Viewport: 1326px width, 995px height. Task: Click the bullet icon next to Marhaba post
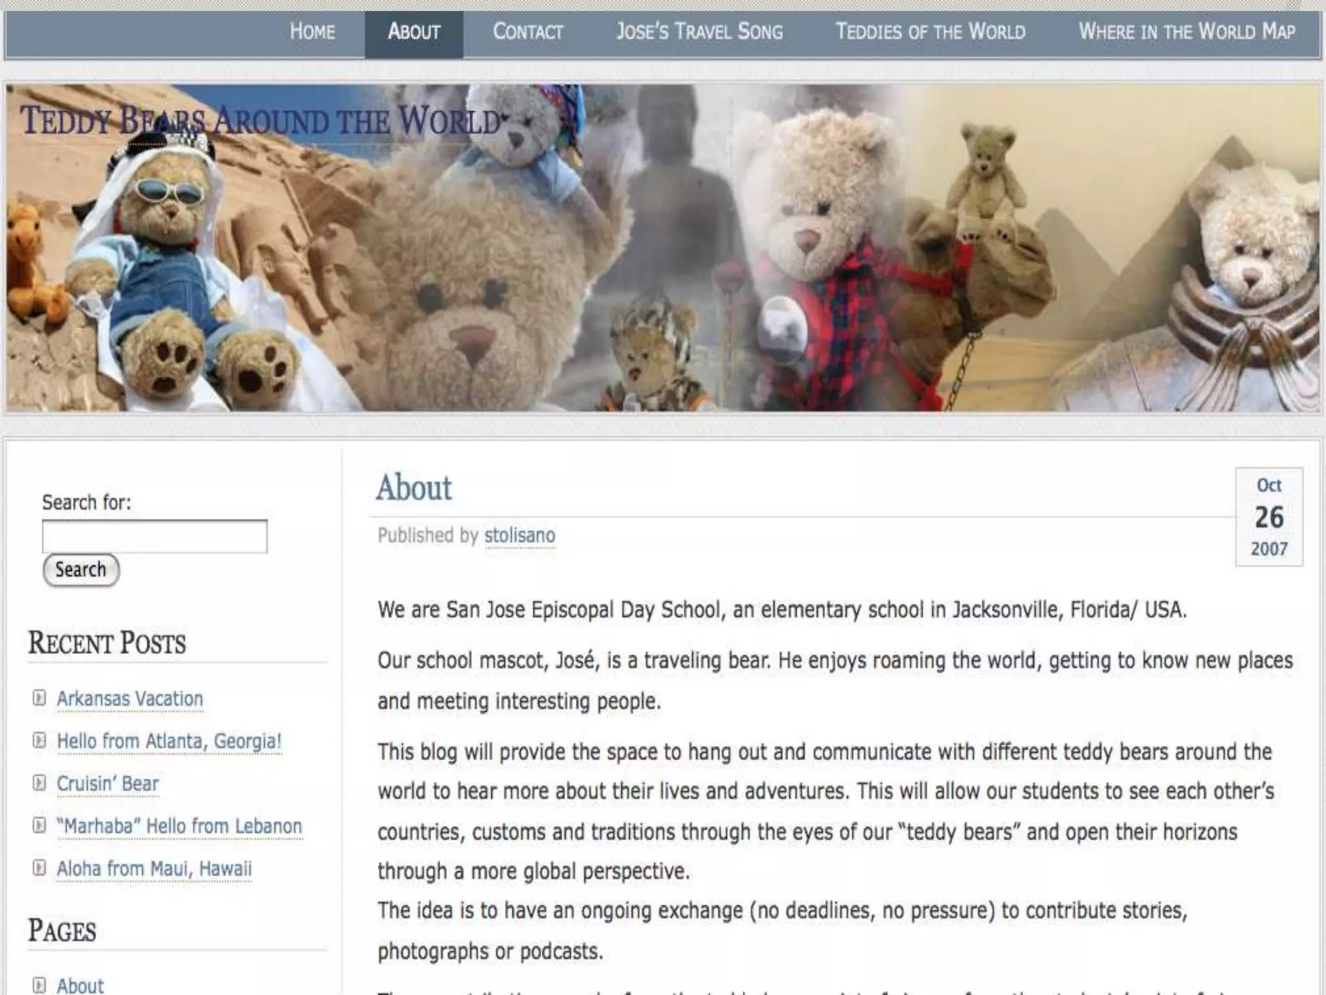(x=39, y=825)
